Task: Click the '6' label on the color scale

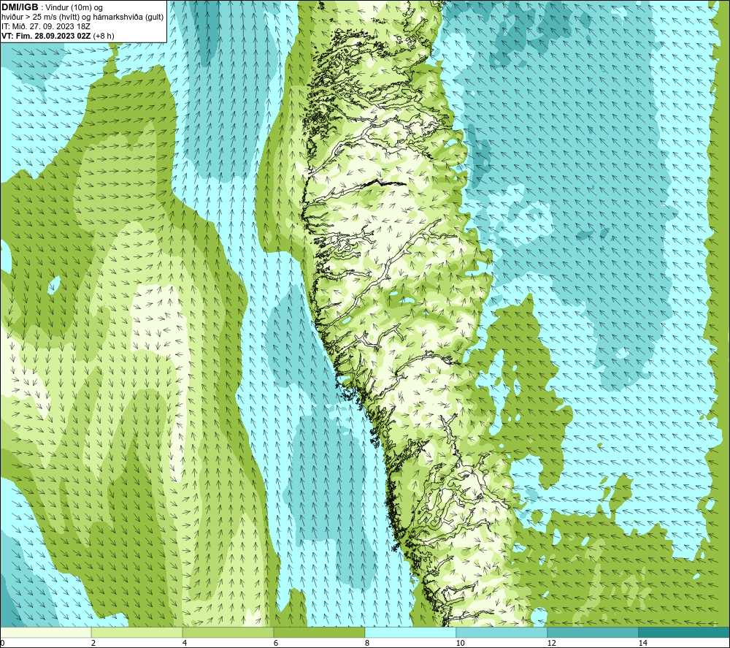Action: [276, 643]
